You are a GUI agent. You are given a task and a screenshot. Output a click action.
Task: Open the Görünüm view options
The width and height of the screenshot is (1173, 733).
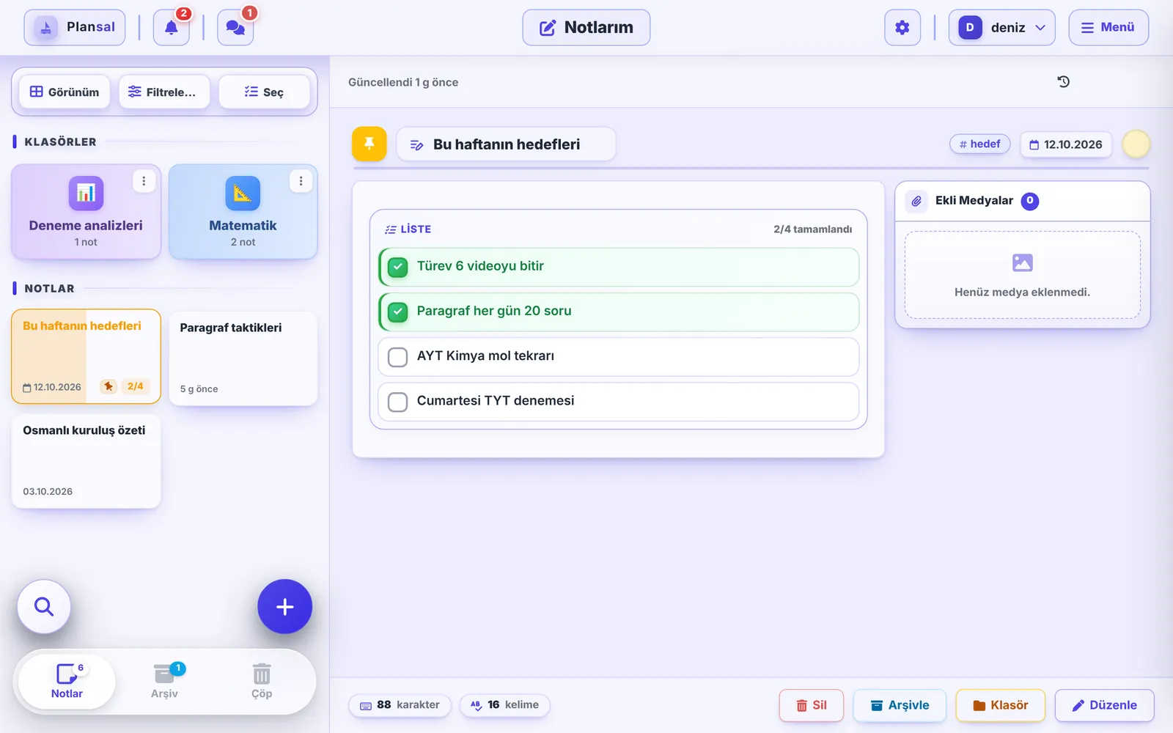pyautogui.click(x=65, y=92)
